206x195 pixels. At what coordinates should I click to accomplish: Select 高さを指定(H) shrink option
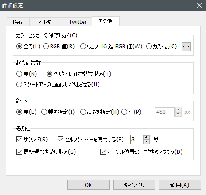point(99,112)
